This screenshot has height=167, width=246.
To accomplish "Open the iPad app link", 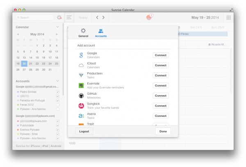I will tap(45, 146).
